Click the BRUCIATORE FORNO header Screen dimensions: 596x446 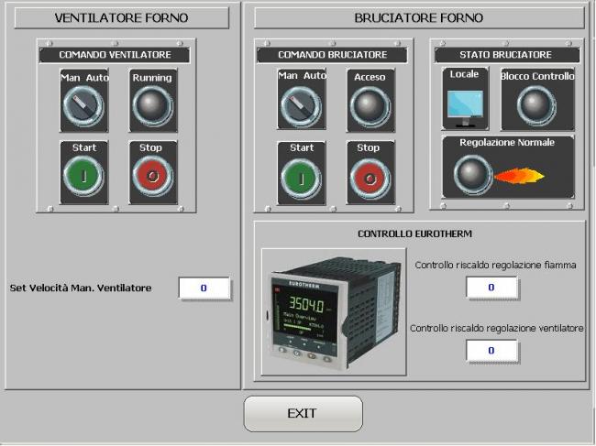coord(419,17)
